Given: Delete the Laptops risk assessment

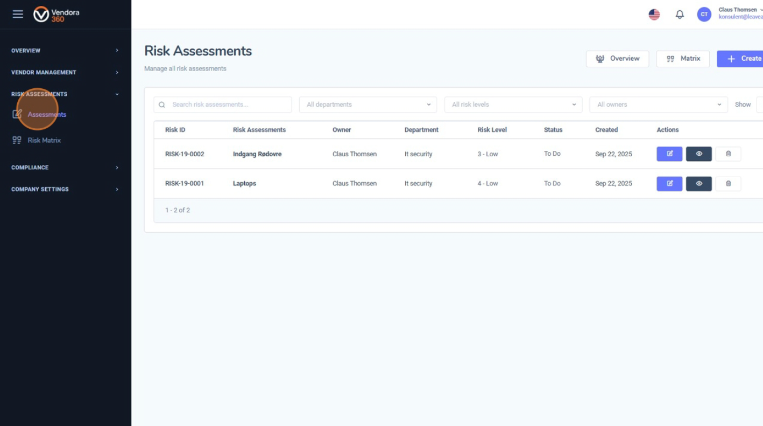Looking at the screenshot, I should click(728, 183).
